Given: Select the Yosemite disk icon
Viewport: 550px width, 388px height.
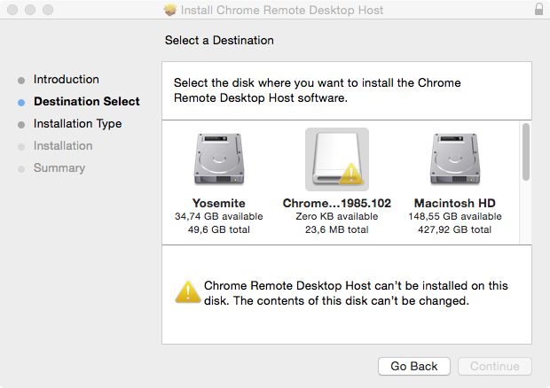Looking at the screenshot, I should (x=219, y=159).
